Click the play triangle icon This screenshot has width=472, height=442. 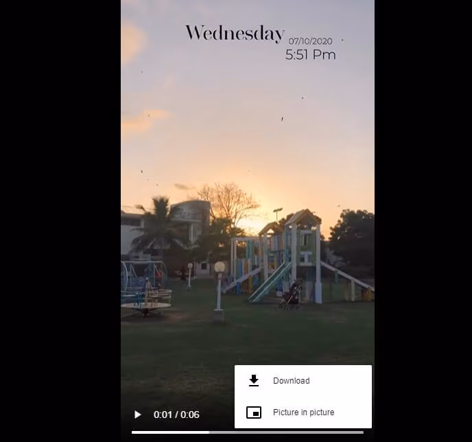click(x=138, y=415)
